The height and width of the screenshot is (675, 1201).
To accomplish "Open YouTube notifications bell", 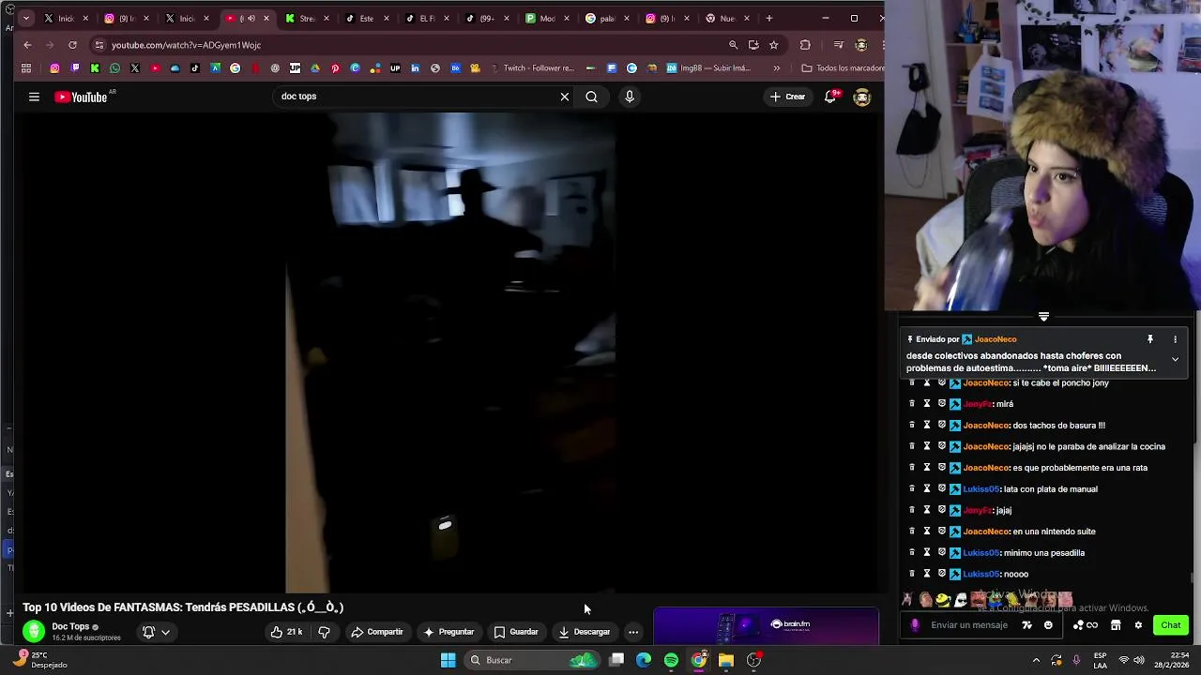I will [x=830, y=97].
